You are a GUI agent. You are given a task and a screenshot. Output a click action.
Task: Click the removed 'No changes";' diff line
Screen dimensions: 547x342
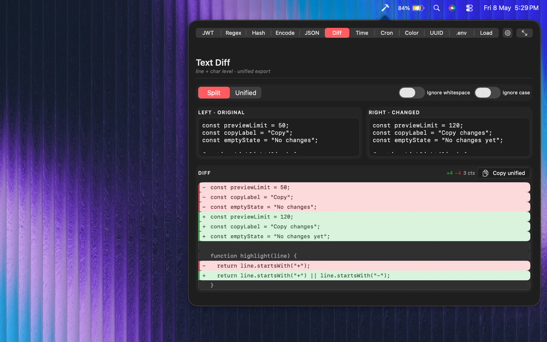pyautogui.click(x=364, y=207)
